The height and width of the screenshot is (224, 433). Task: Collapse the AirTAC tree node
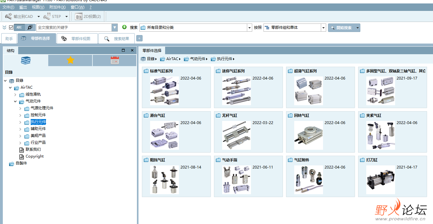coord(10,87)
